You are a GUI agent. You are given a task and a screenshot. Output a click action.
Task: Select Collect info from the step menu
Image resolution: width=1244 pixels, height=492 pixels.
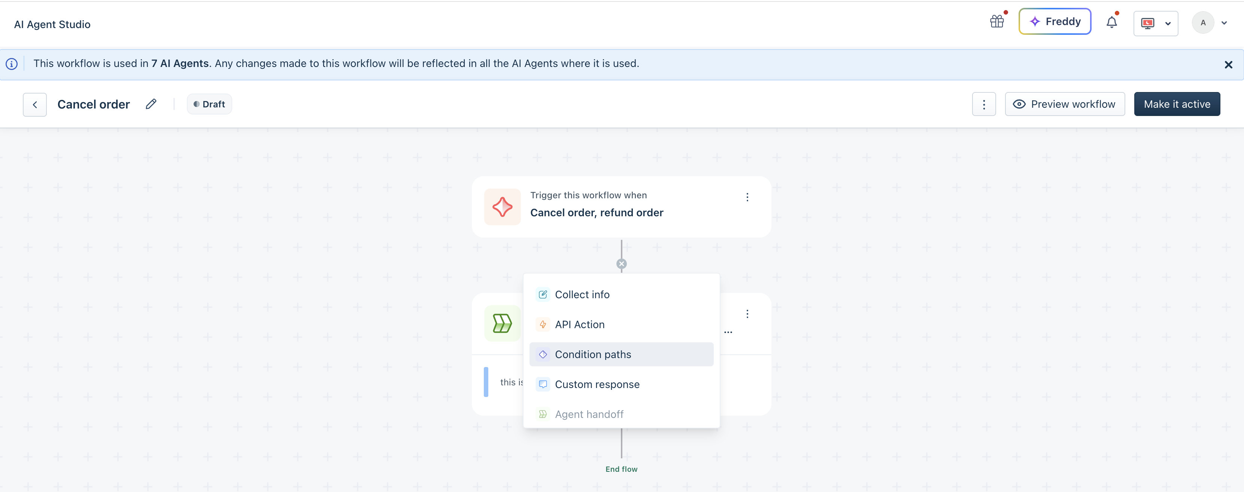click(582, 295)
